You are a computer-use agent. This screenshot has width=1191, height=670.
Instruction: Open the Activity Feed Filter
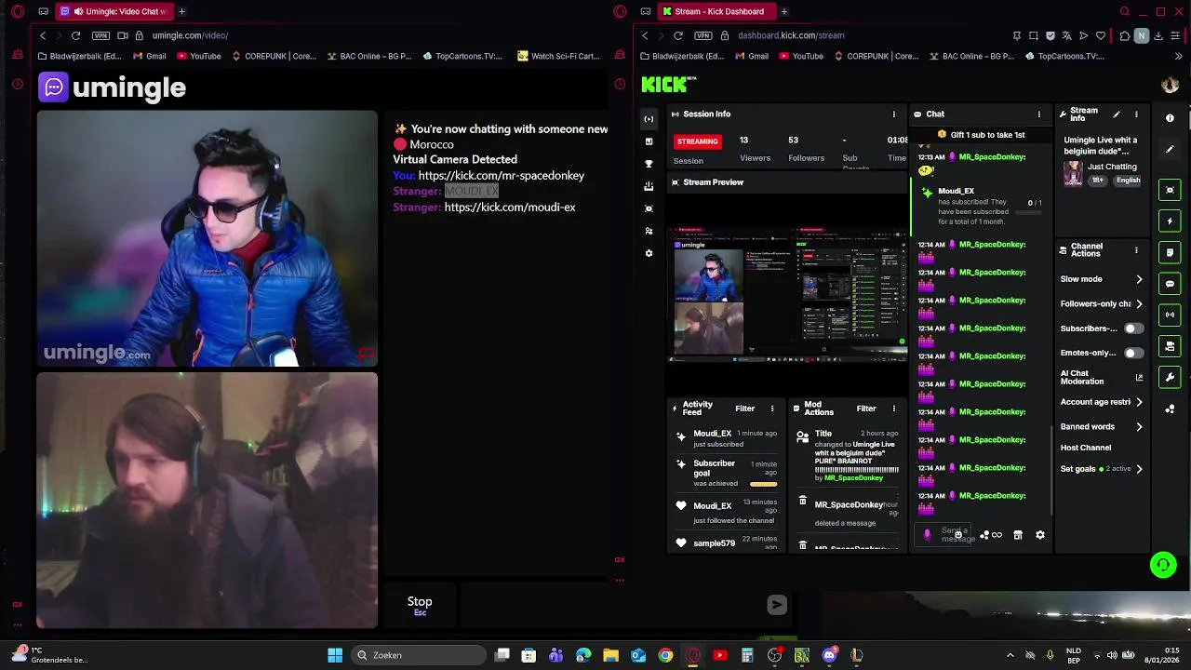[744, 409]
